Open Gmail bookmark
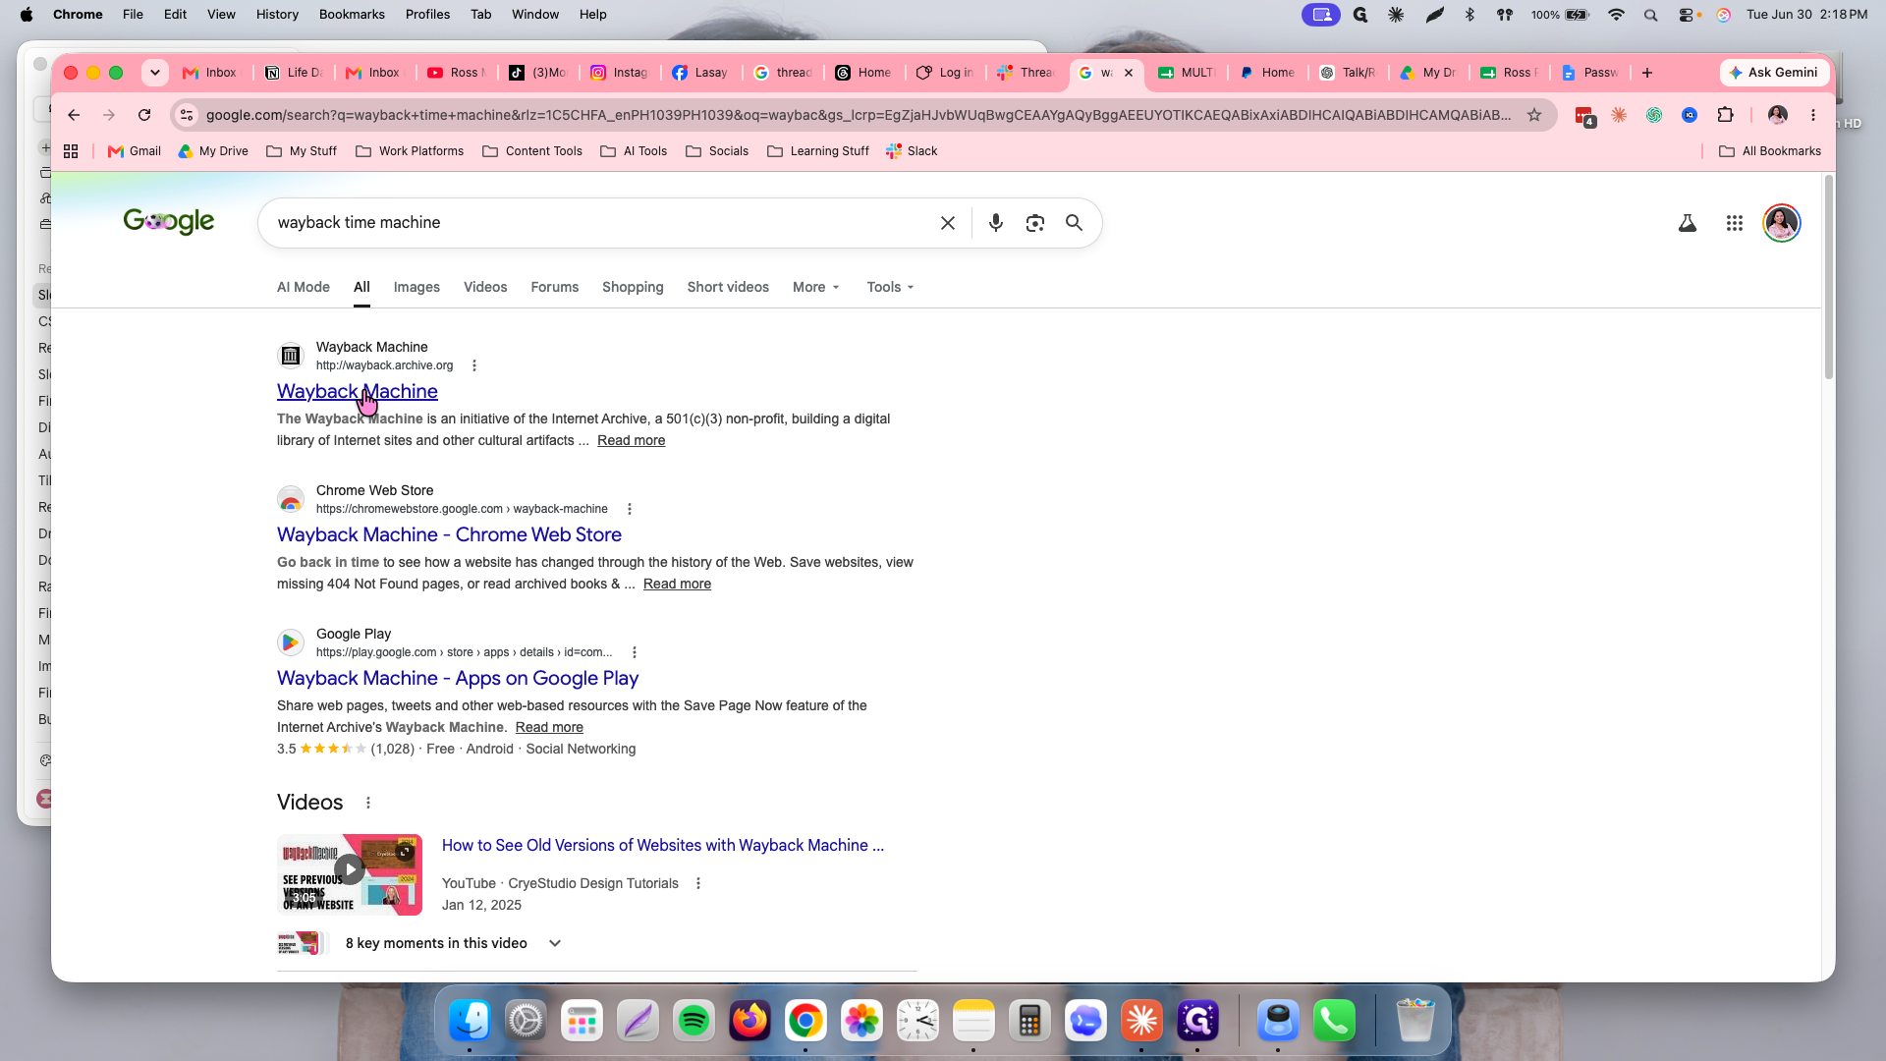The image size is (1886, 1061). click(135, 151)
